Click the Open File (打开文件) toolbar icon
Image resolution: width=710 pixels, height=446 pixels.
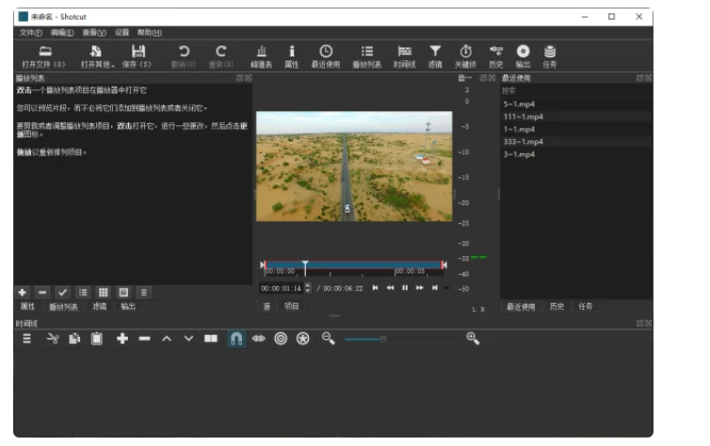pyautogui.click(x=44, y=52)
